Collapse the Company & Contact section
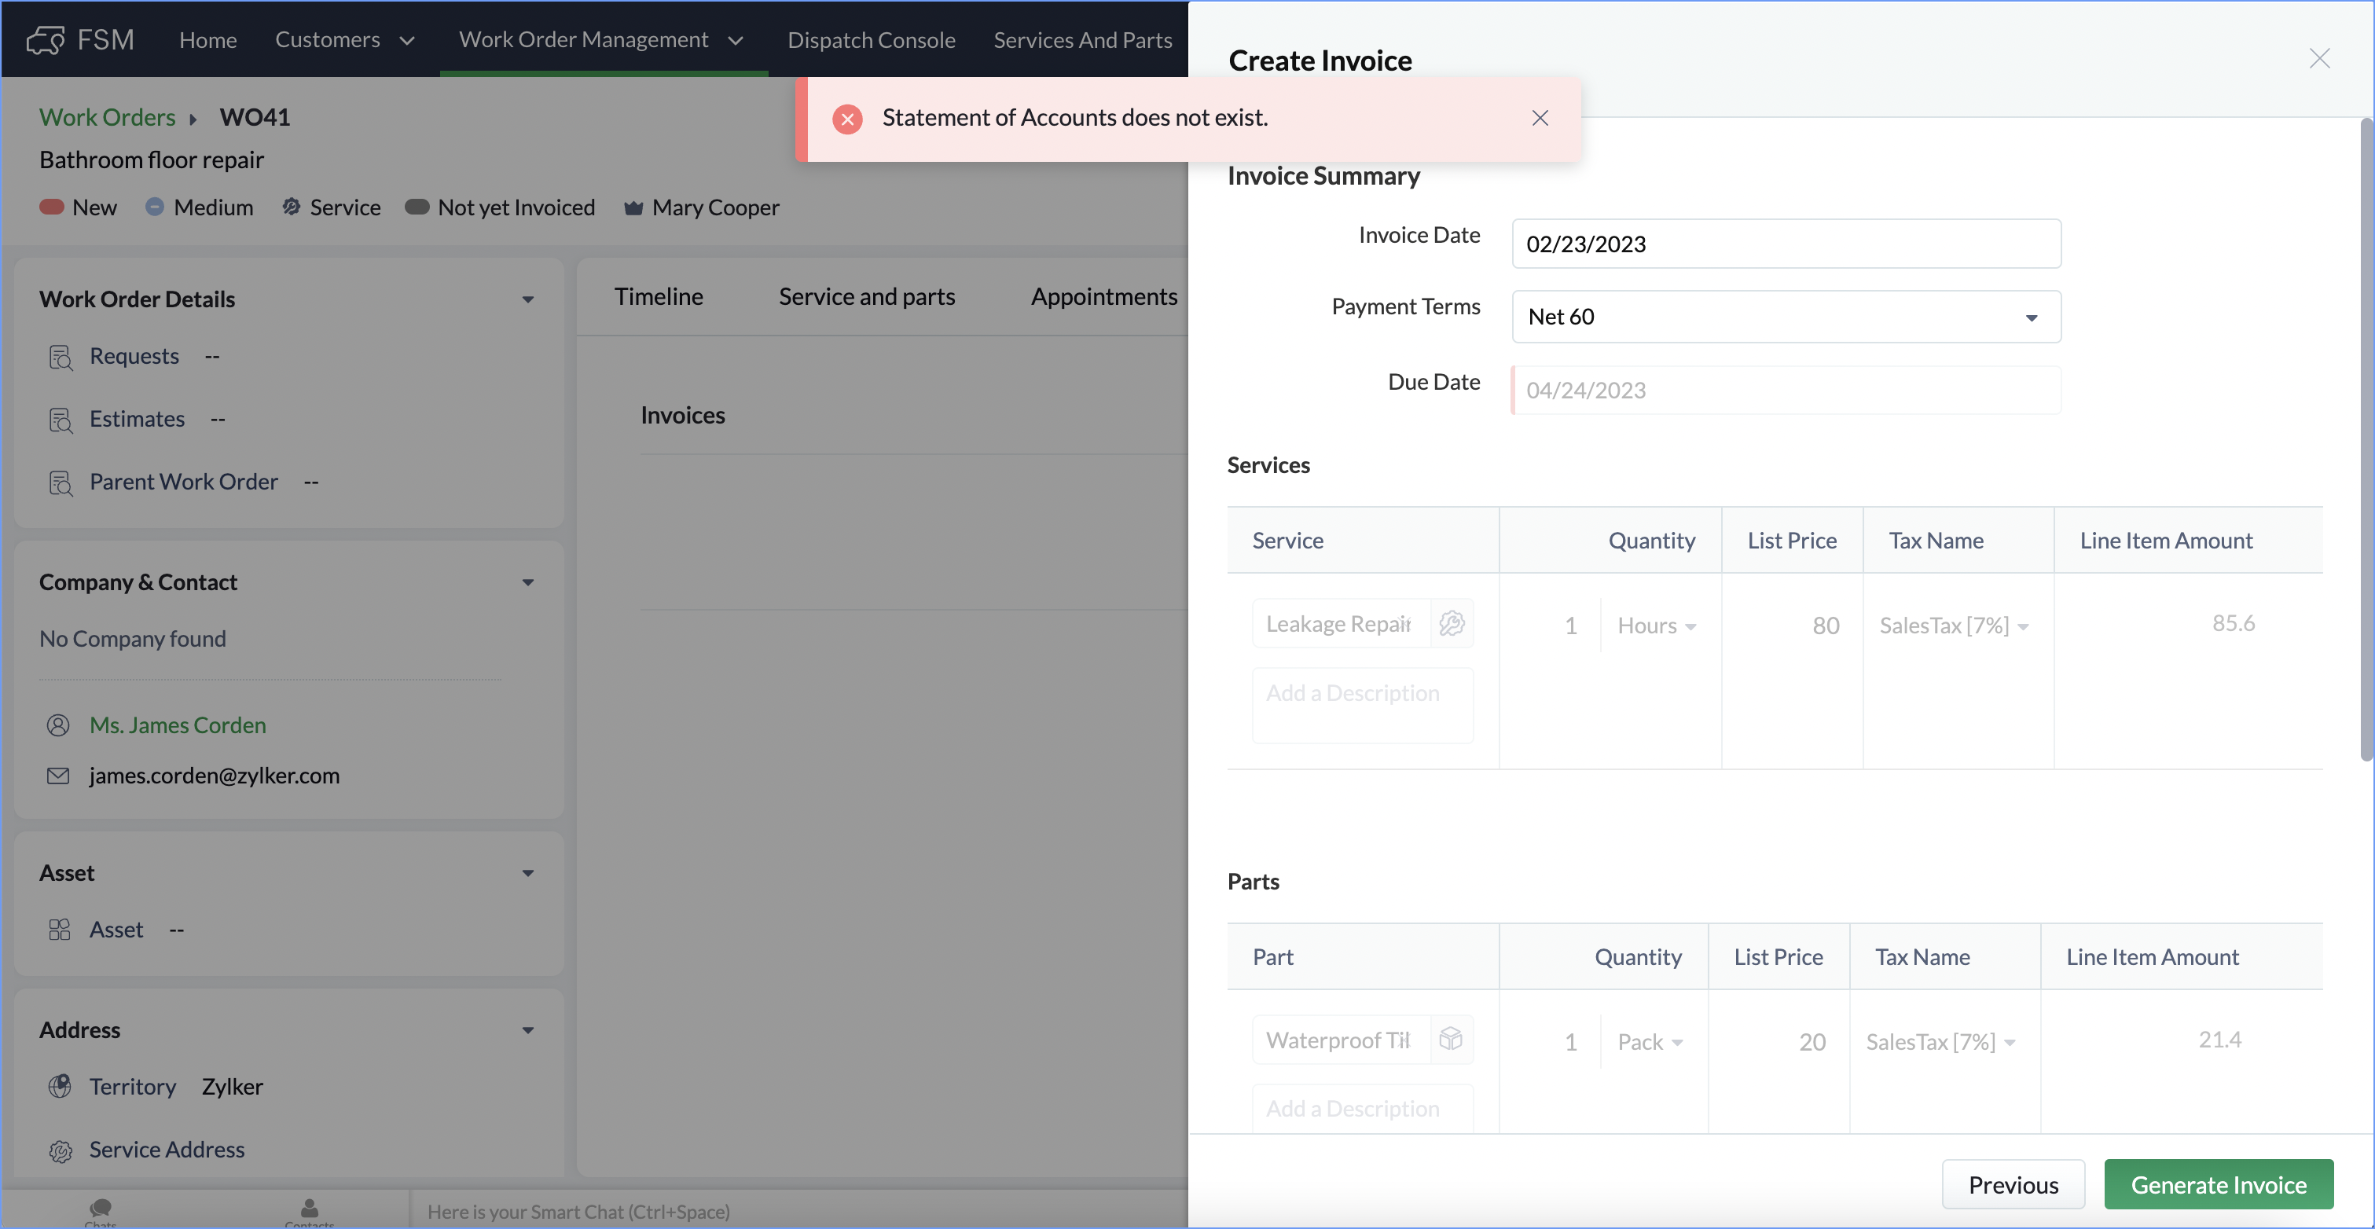The height and width of the screenshot is (1229, 2375). tap(527, 583)
